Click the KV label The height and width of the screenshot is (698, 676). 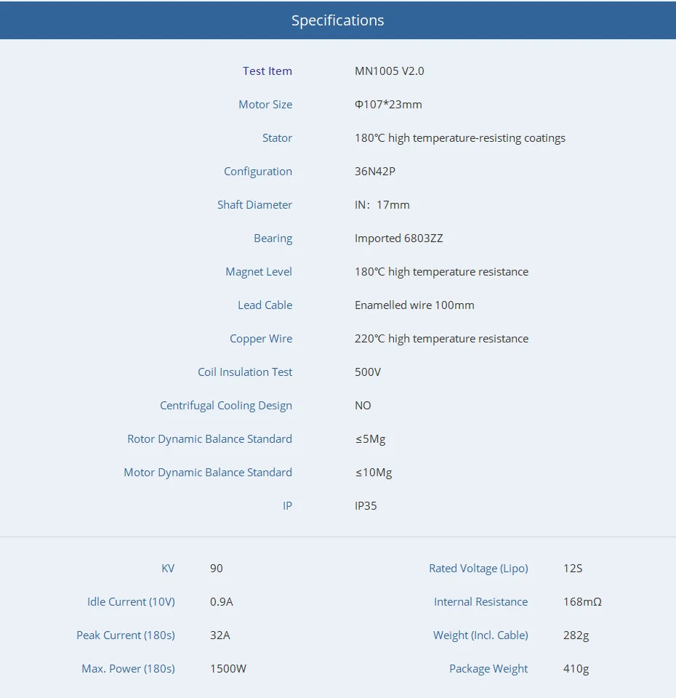168,569
